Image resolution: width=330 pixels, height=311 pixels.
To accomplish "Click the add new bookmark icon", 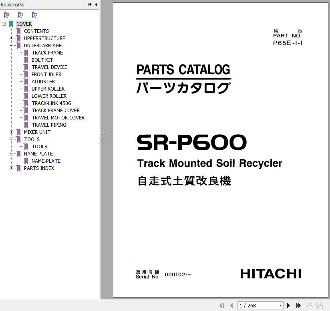I will click(x=20, y=15).
